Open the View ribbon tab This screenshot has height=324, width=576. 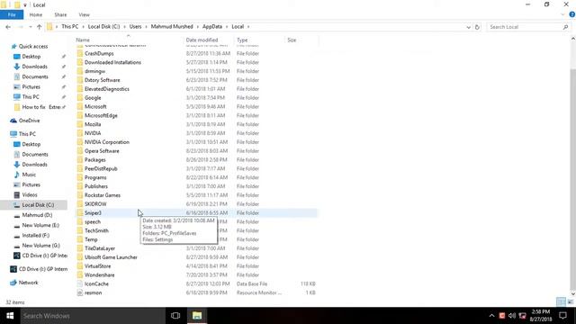coord(84,14)
